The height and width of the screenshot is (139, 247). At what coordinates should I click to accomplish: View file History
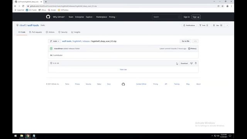(x=192, y=49)
